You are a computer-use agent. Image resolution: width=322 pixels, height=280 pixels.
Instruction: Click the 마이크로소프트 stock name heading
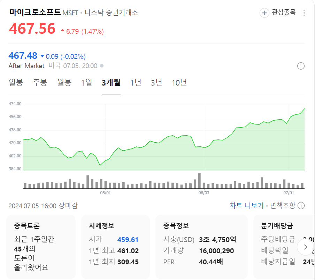click(35, 12)
